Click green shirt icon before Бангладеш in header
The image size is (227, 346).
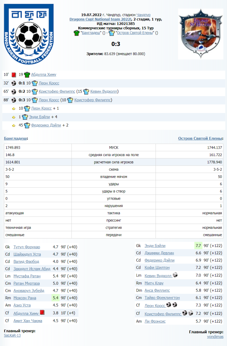pos(76,33)
